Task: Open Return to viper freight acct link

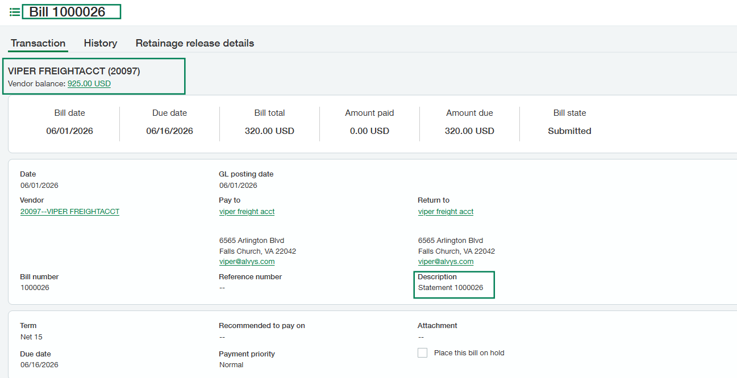Action: point(446,212)
